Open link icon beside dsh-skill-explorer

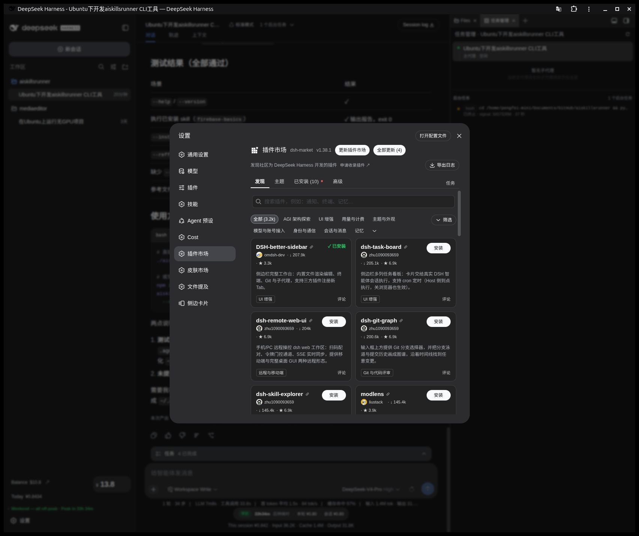coord(307,394)
